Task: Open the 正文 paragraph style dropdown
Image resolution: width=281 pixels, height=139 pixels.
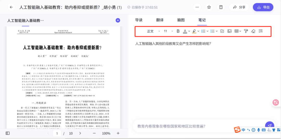Action: [154, 31]
